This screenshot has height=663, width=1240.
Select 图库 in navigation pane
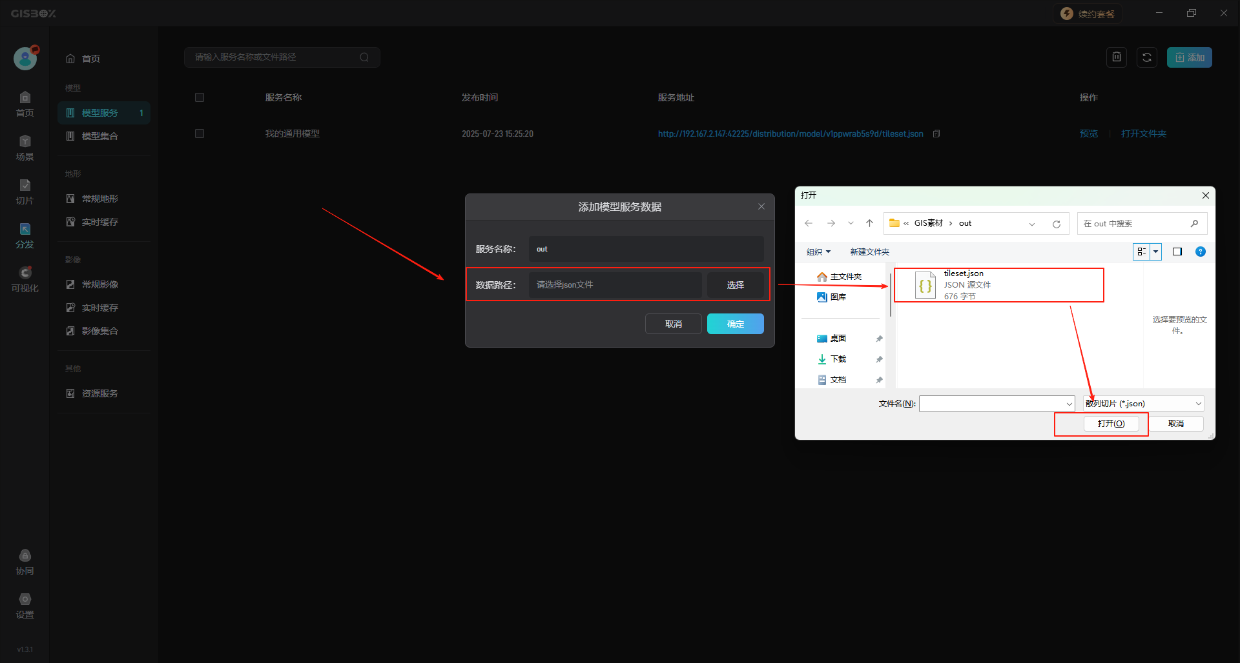point(832,297)
